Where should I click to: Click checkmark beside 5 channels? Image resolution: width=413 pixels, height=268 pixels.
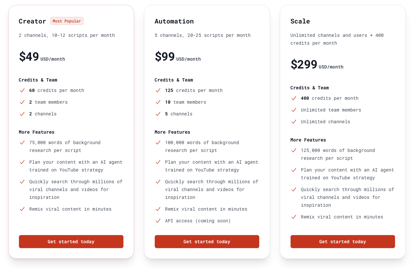tap(158, 114)
